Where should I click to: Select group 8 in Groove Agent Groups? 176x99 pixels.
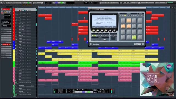(x=136, y=15)
